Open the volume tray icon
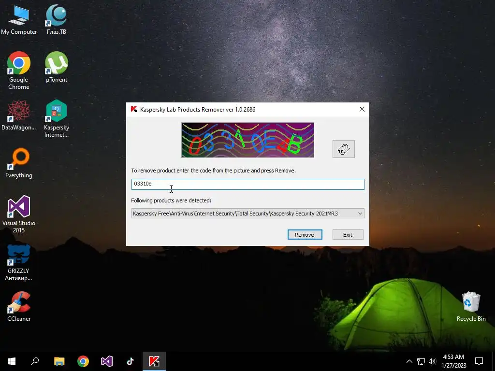The height and width of the screenshot is (371, 495). tap(432, 361)
